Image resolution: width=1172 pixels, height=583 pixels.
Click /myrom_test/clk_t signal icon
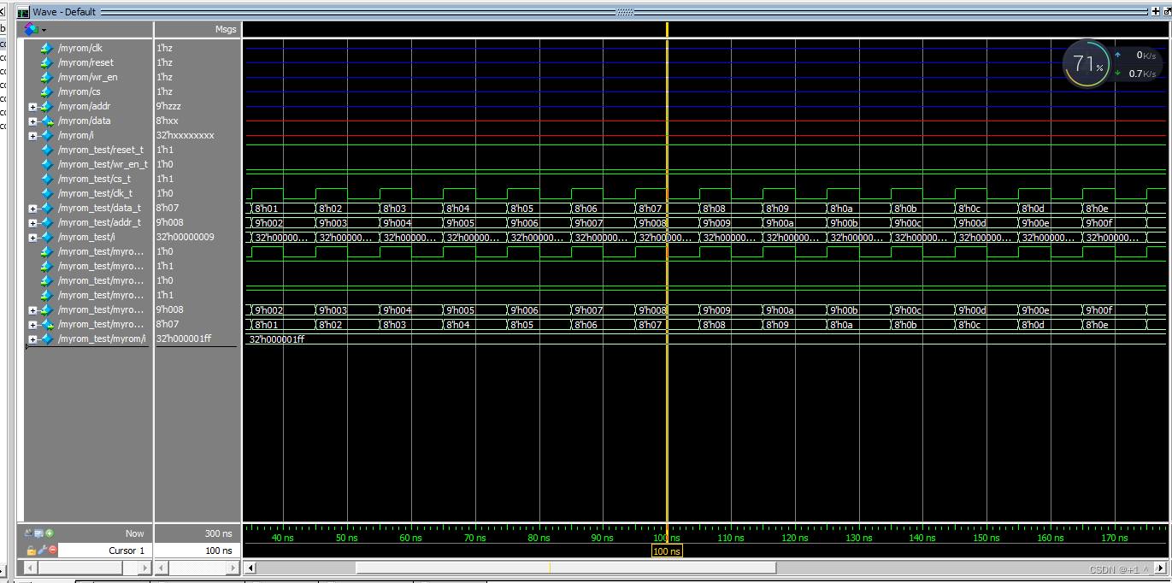tap(47, 193)
